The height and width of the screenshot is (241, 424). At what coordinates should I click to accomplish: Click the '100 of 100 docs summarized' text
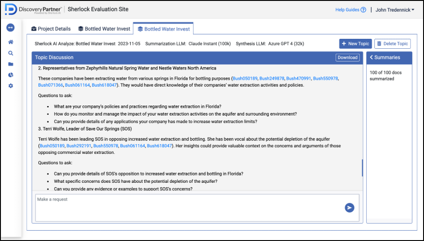(x=386, y=75)
